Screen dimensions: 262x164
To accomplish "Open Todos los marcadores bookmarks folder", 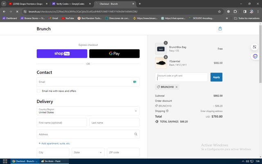I will point(247,18).
